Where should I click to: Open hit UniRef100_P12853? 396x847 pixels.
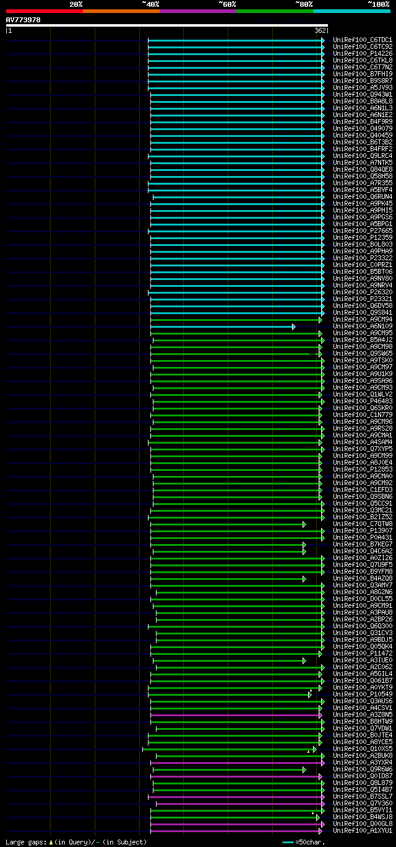363,470
